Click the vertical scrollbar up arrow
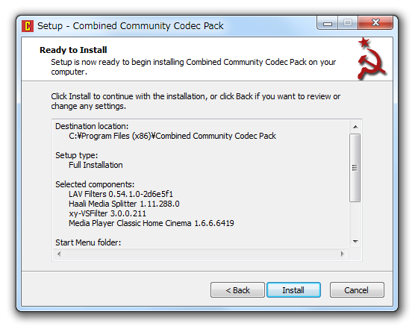 pos(355,127)
